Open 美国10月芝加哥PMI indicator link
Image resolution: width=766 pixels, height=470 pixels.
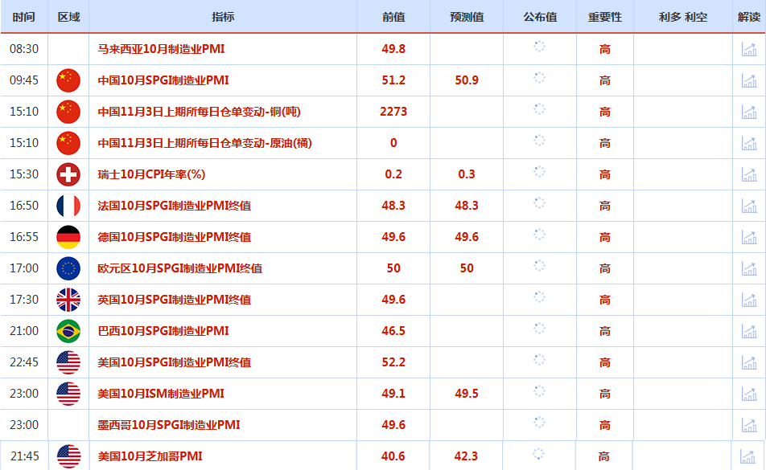coord(150,456)
